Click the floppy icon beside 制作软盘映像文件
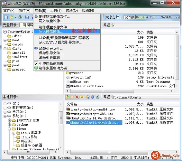The image size is (182, 161). [x=36, y=16]
